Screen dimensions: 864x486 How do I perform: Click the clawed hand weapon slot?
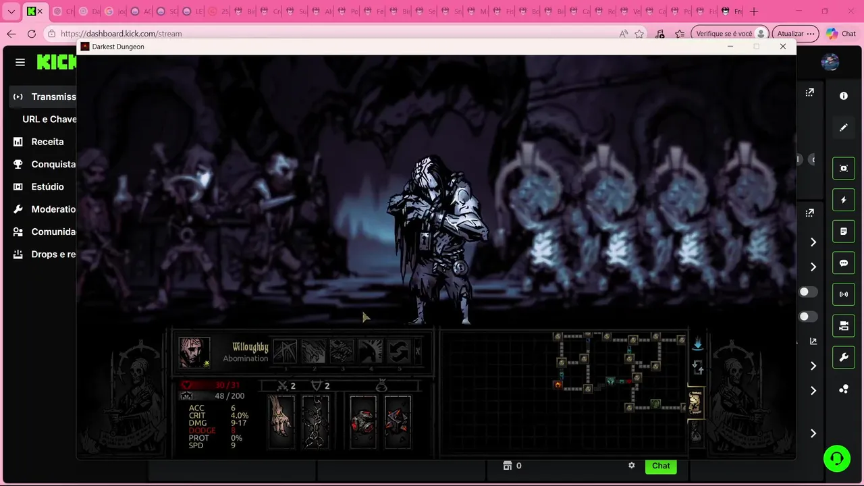[281, 422]
